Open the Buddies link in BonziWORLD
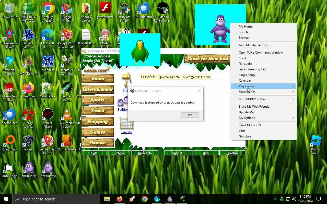This screenshot has height=204, width=327. pyautogui.click(x=123, y=110)
